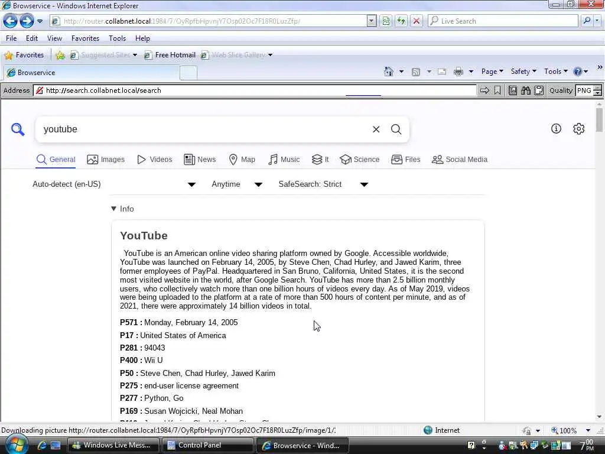
Task: Open the Free Hotmail favorites link
Action: coord(170,55)
